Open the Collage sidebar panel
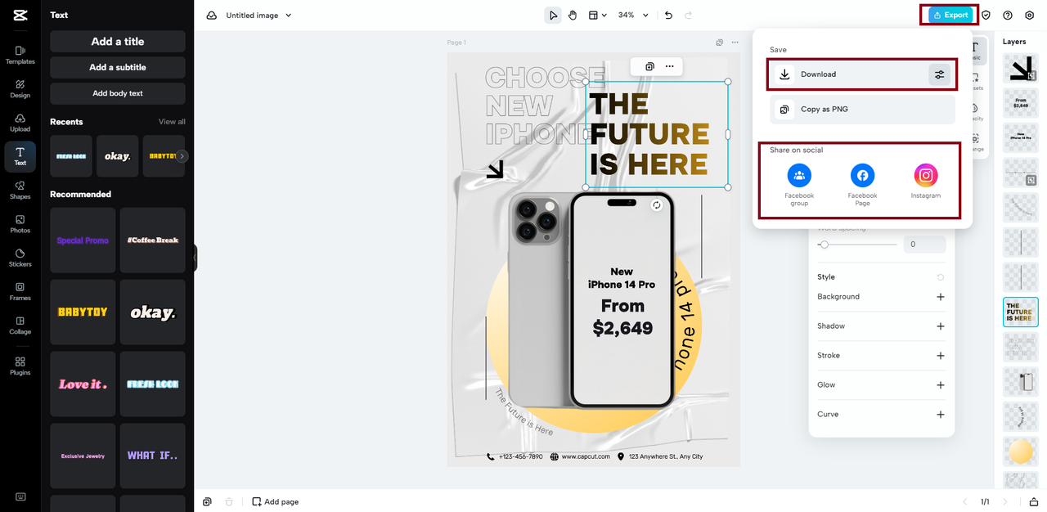 pos(20,326)
